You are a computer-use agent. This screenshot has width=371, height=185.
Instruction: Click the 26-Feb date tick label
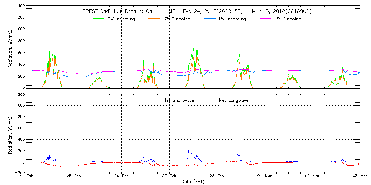point(122,176)
